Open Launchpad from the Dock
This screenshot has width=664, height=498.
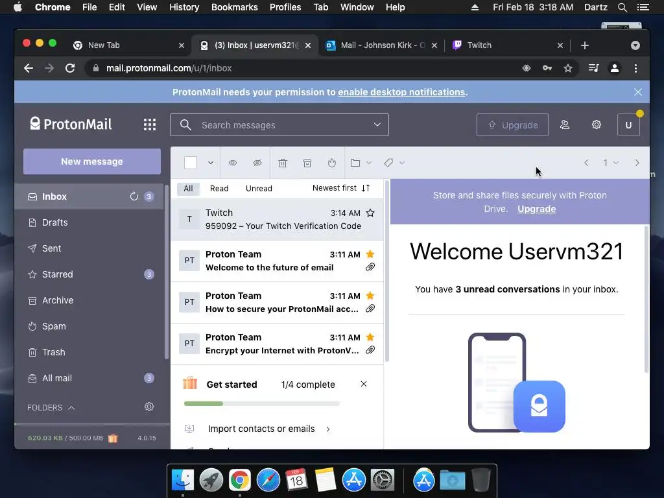[x=211, y=480]
